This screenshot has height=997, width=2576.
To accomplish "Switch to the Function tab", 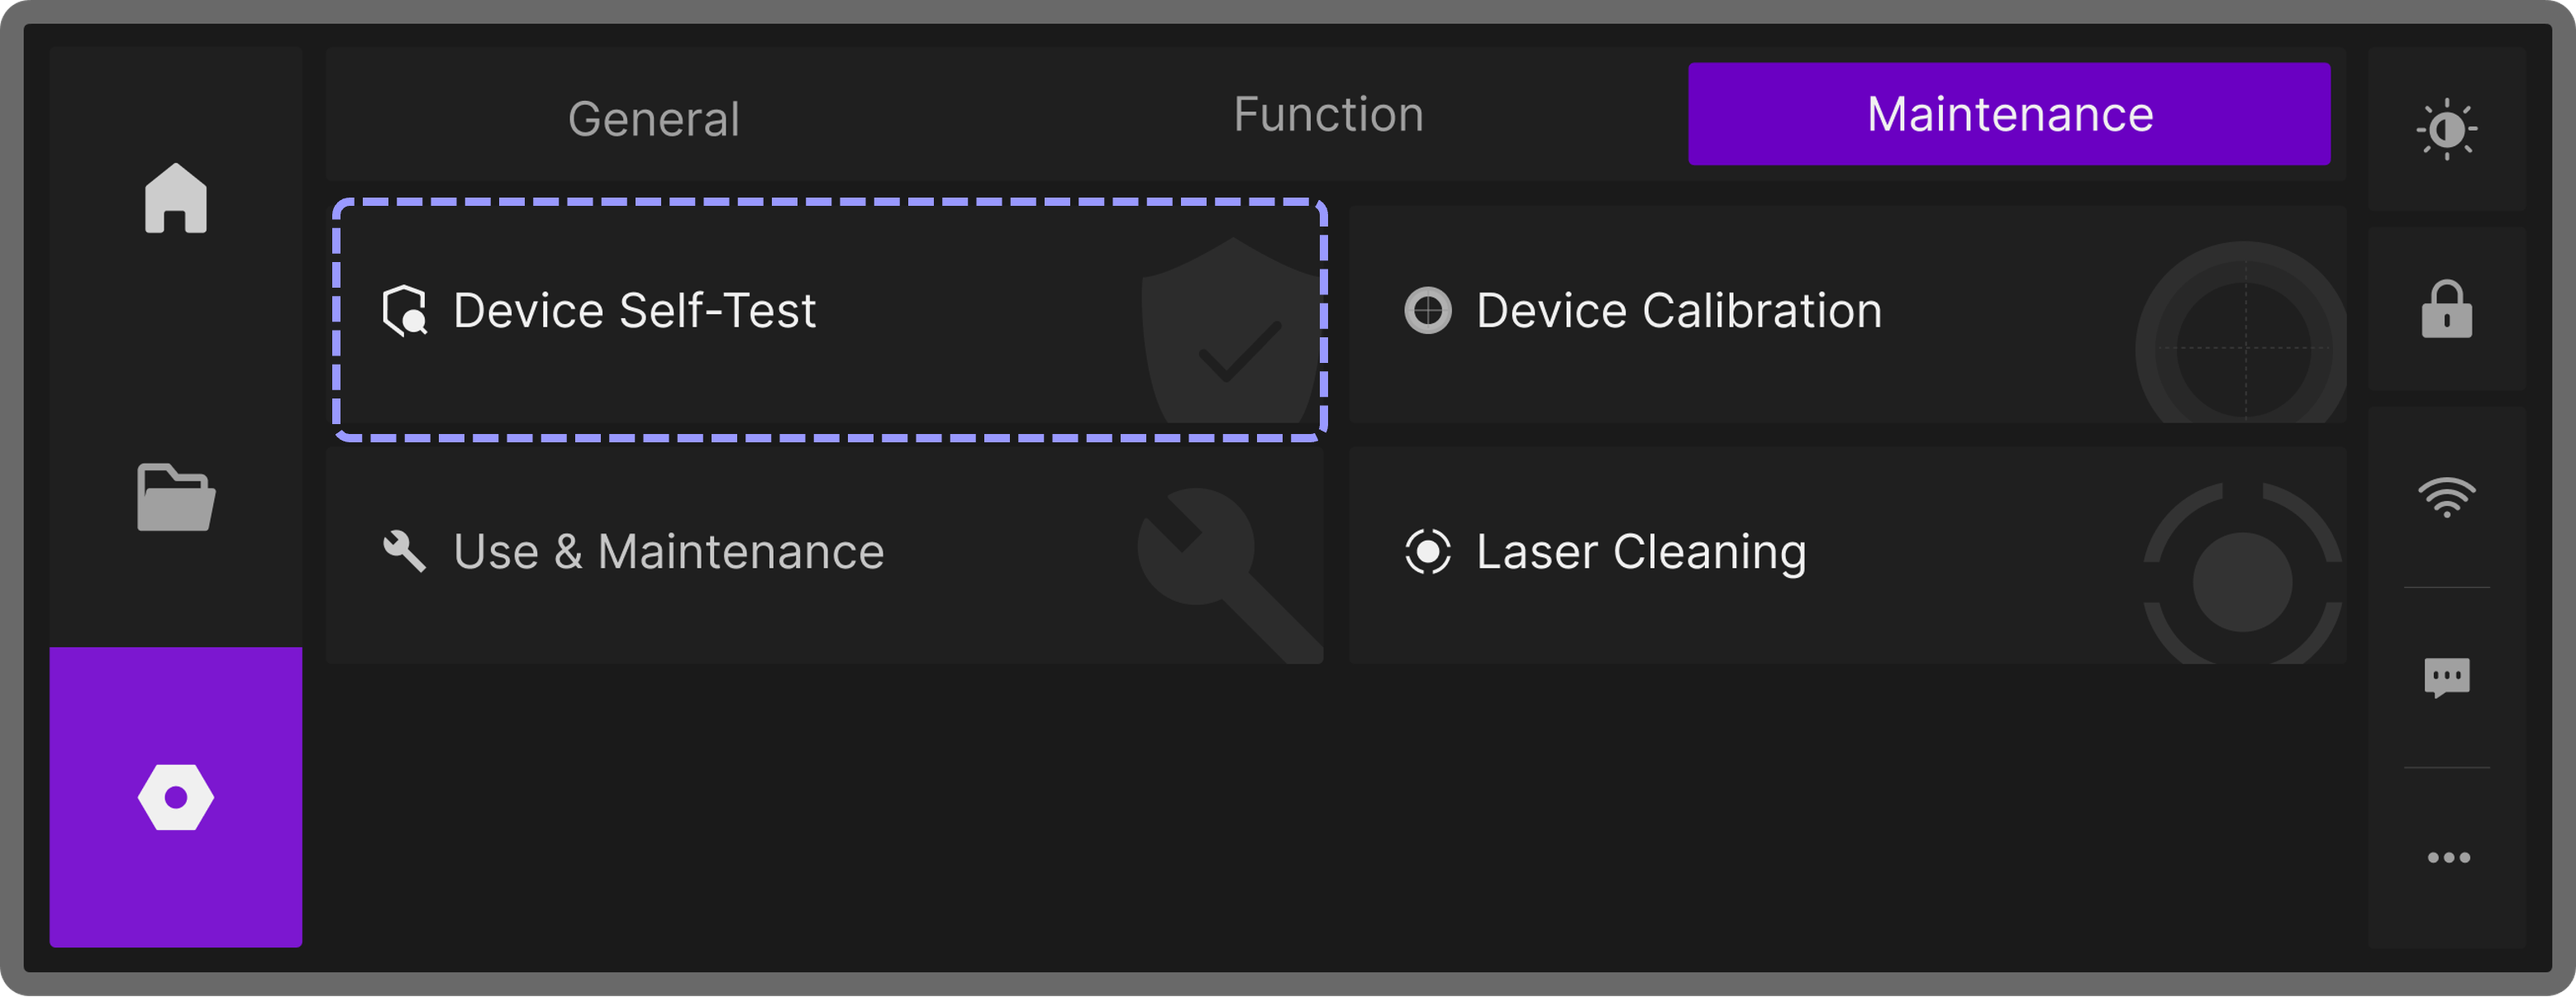I will click(x=1327, y=114).
